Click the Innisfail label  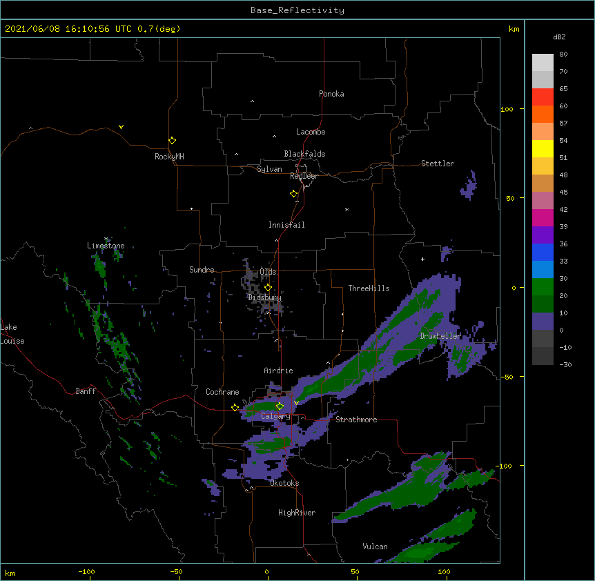[286, 225]
